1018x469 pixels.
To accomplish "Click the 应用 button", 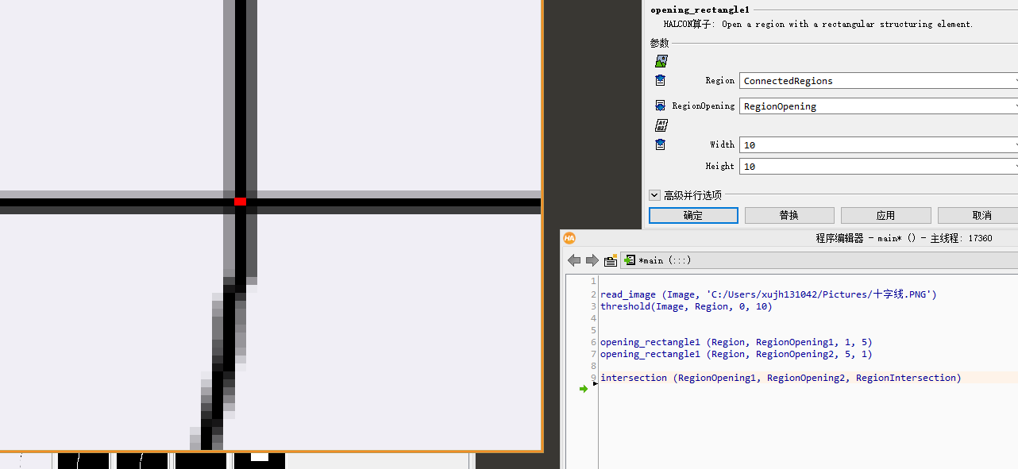I will tap(885, 216).
